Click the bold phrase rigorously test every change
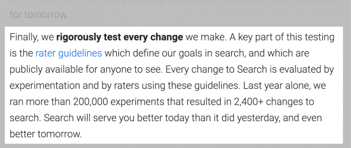The width and height of the screenshot is (351, 148). pyautogui.click(x=120, y=38)
